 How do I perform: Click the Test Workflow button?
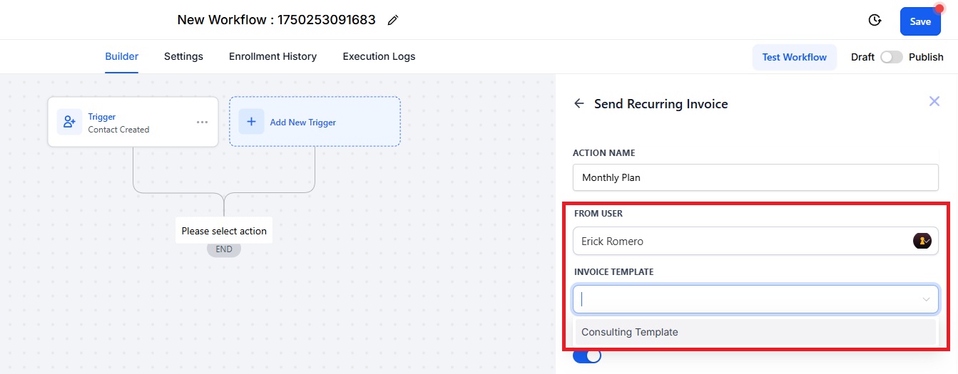[795, 57]
